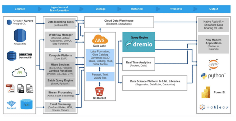Click the Query Engine label
236x121 pixels.
click(x=140, y=38)
